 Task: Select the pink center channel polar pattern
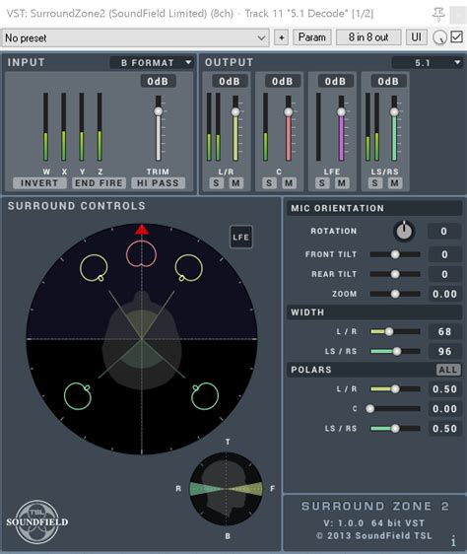(x=141, y=253)
